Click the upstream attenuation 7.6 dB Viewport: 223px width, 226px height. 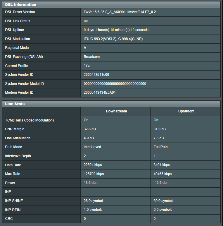pyautogui.click(x=158, y=138)
